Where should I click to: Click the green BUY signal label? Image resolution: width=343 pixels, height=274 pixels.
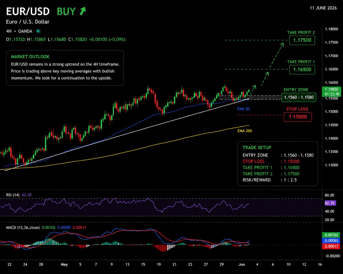click(x=66, y=11)
